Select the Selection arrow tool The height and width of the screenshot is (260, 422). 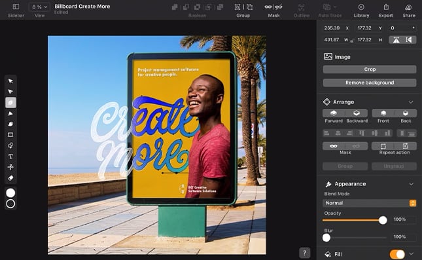point(10,81)
